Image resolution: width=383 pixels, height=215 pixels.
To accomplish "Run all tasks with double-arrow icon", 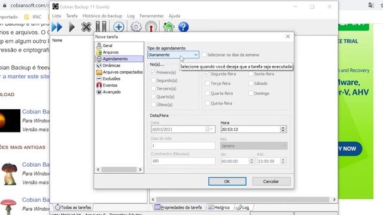I will (57, 27).
